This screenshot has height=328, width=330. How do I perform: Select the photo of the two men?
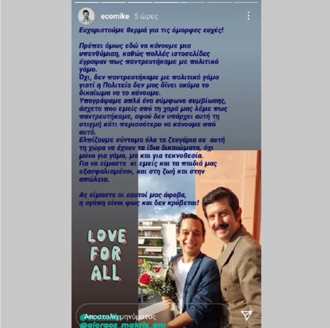pos(200,239)
